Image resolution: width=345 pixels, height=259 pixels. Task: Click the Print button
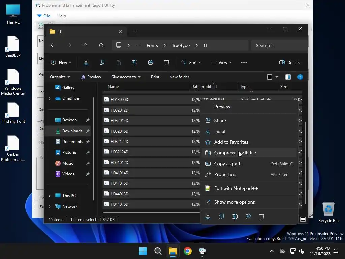155,77
